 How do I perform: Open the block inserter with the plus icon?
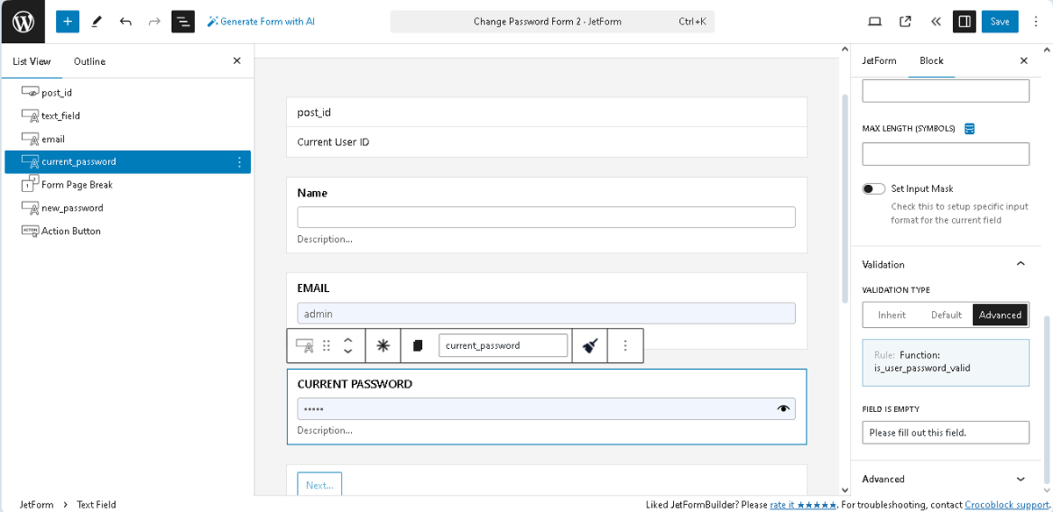click(x=68, y=21)
